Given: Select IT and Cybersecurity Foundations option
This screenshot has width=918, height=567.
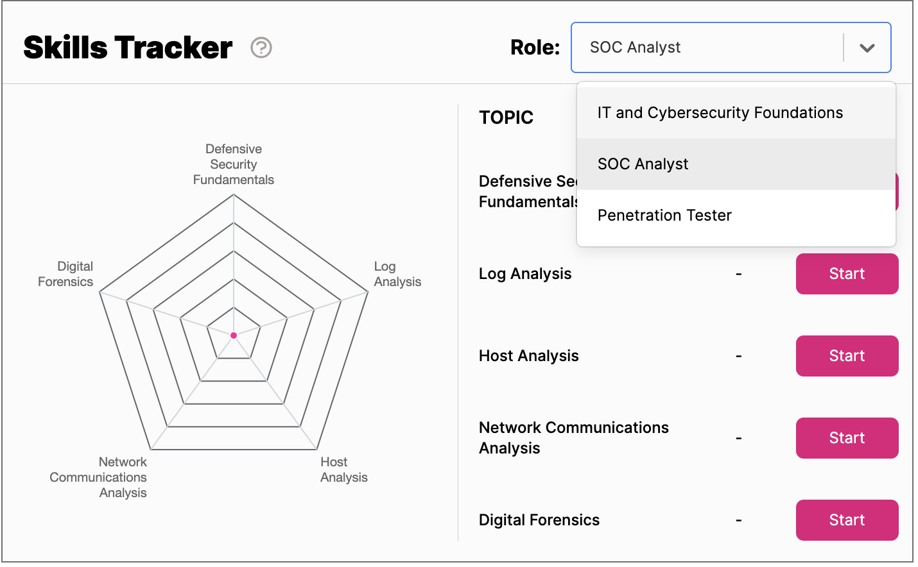Looking at the screenshot, I should click(x=720, y=113).
